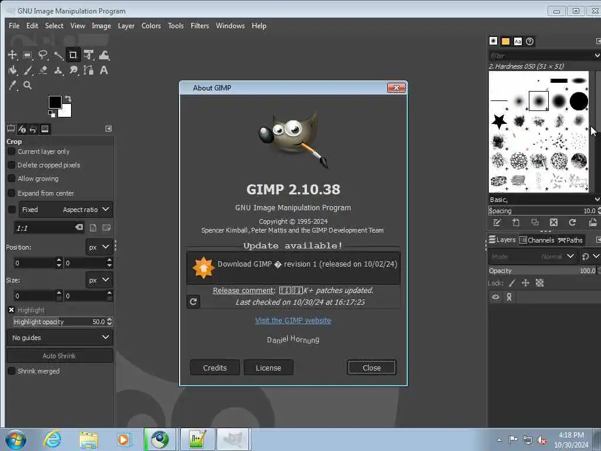Open the Colors menu
This screenshot has width=601, height=451.
click(151, 26)
